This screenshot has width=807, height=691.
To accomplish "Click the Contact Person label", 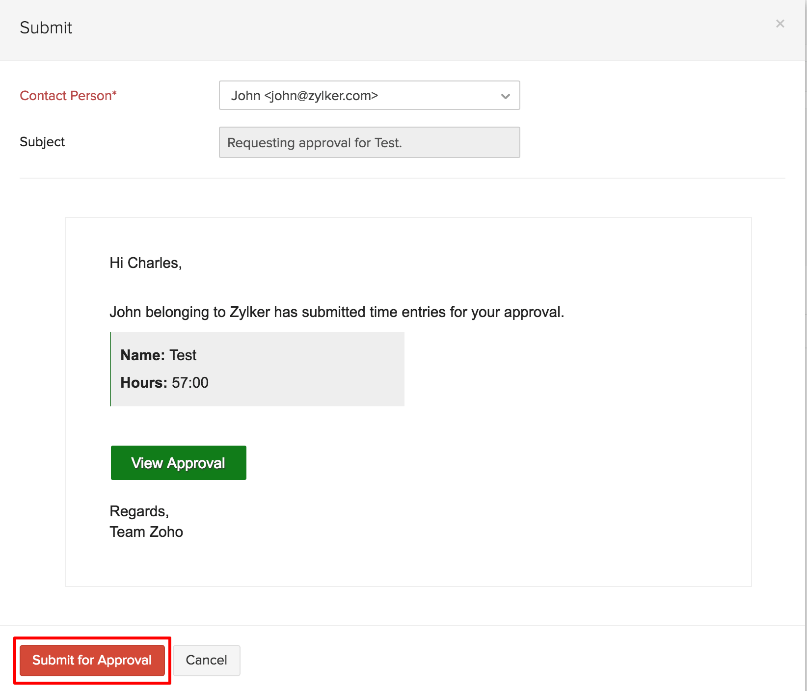I will point(65,95).
